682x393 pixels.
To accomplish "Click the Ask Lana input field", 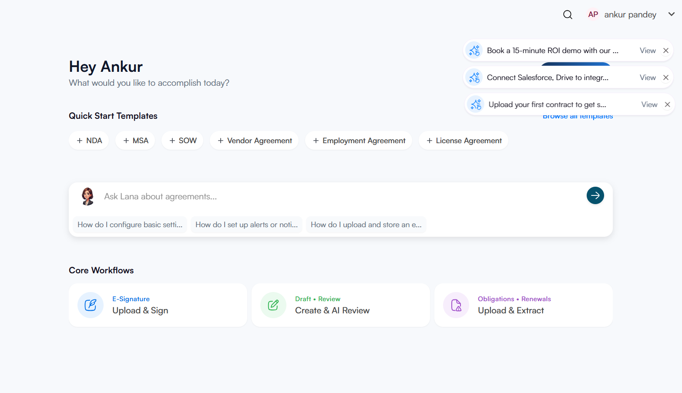I will point(261,196).
